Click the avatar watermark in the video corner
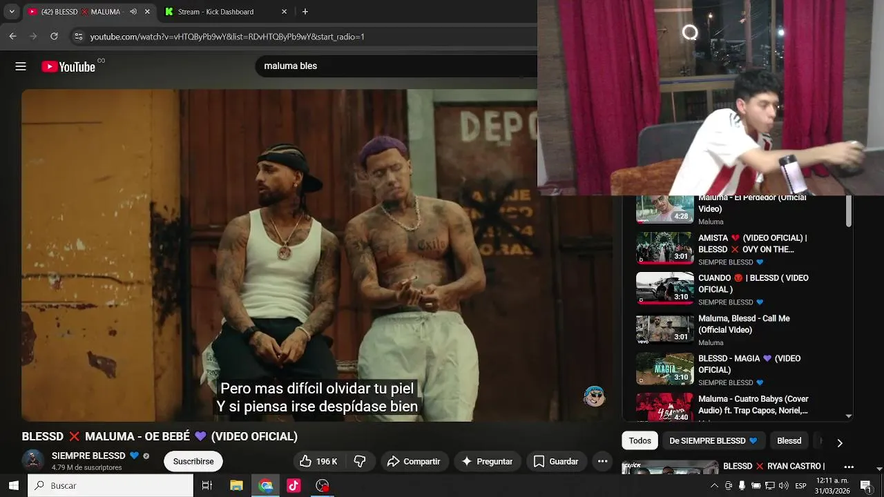884x497 pixels. tap(594, 396)
